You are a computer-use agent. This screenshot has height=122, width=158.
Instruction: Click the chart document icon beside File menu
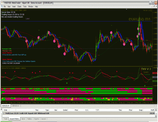coord(2,7)
